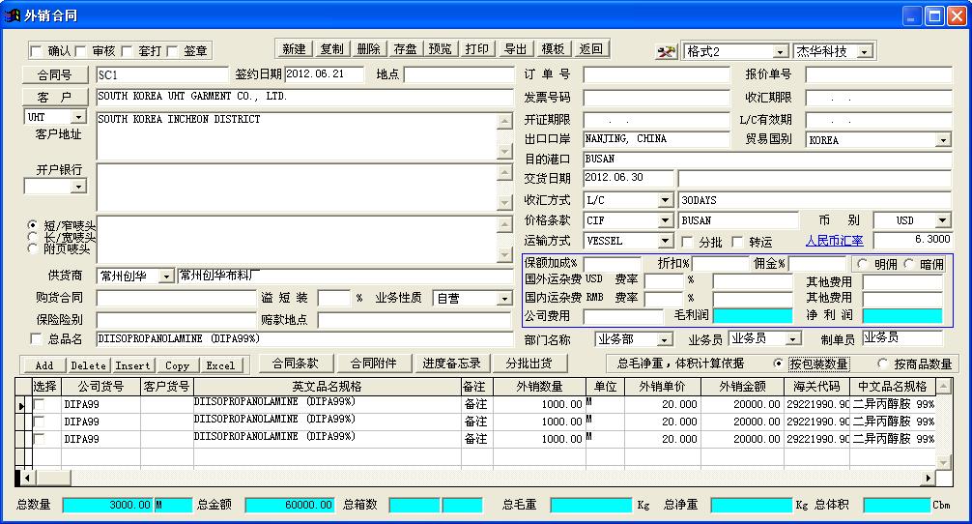Open the 格式2 format dropdown
Viewport: 972px width, 524px height.
coord(781,52)
